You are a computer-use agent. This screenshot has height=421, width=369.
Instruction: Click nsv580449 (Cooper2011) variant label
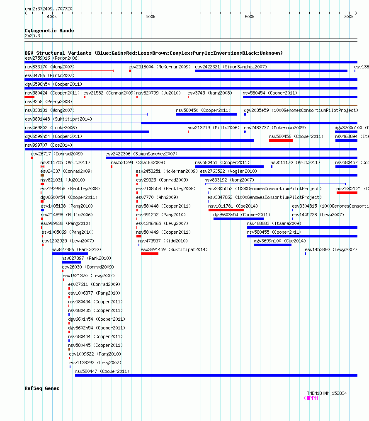point(163,232)
